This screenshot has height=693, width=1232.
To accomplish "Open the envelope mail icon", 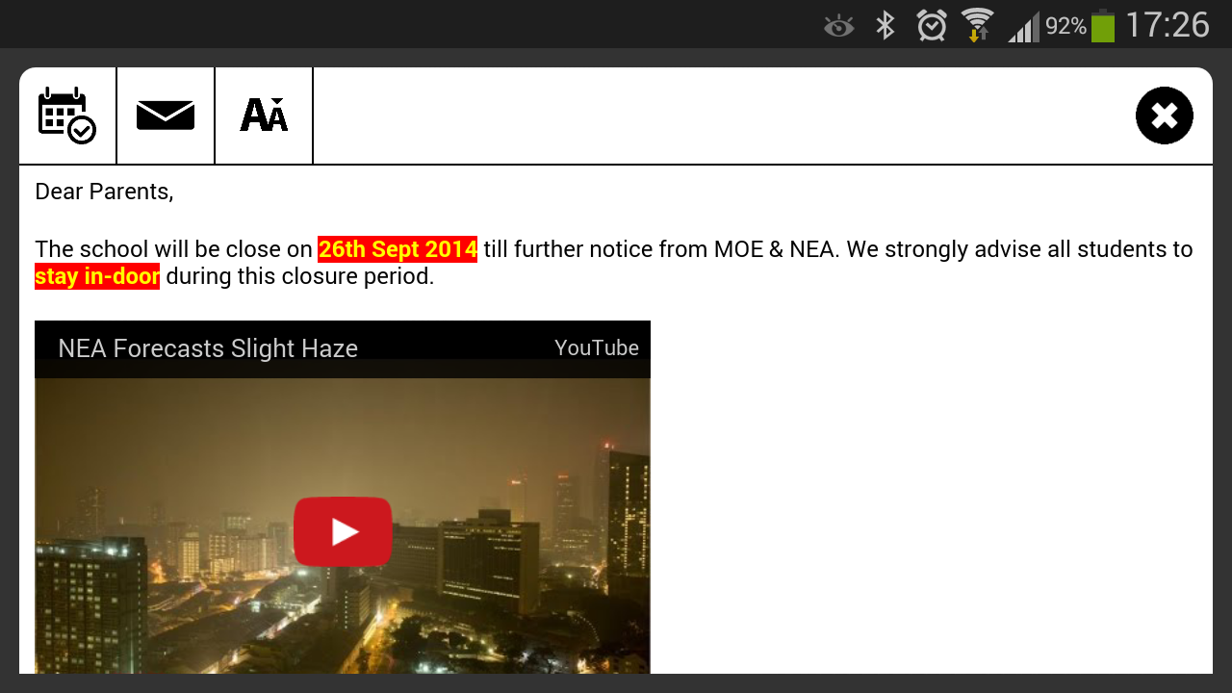I will click(166, 115).
